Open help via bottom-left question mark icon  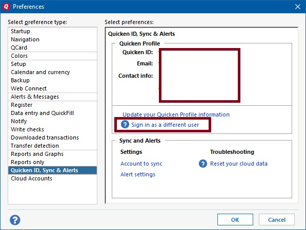tap(15, 220)
